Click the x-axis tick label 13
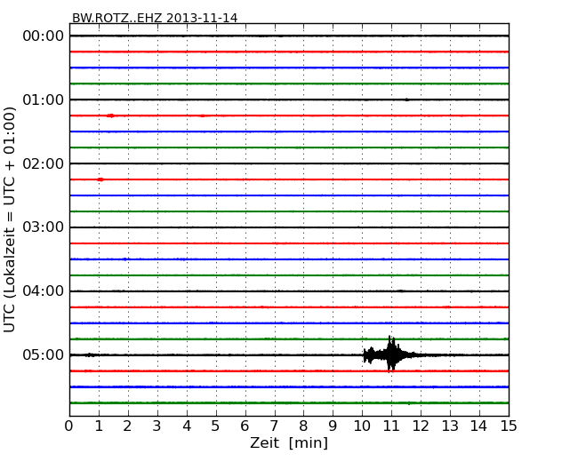 pyautogui.click(x=450, y=426)
